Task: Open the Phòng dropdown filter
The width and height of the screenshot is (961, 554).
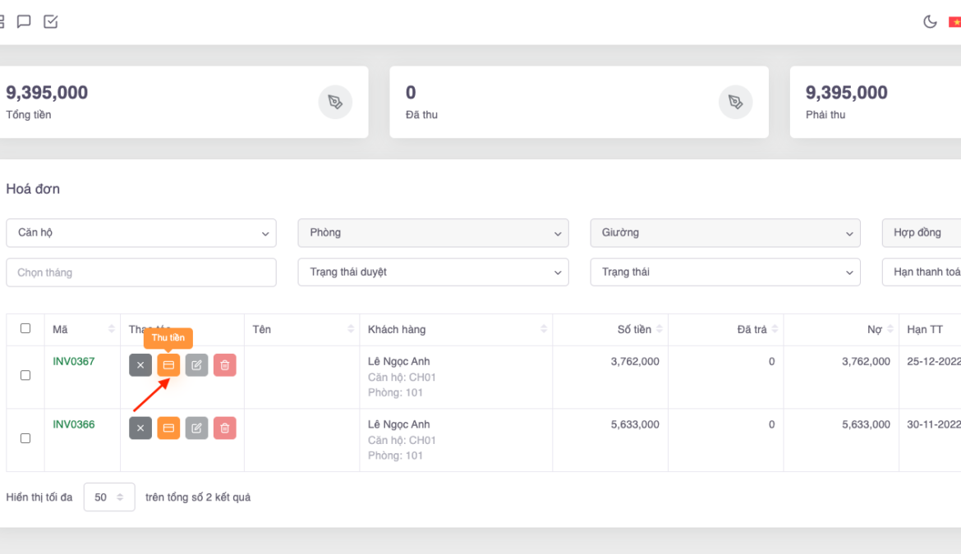Action: coord(433,233)
